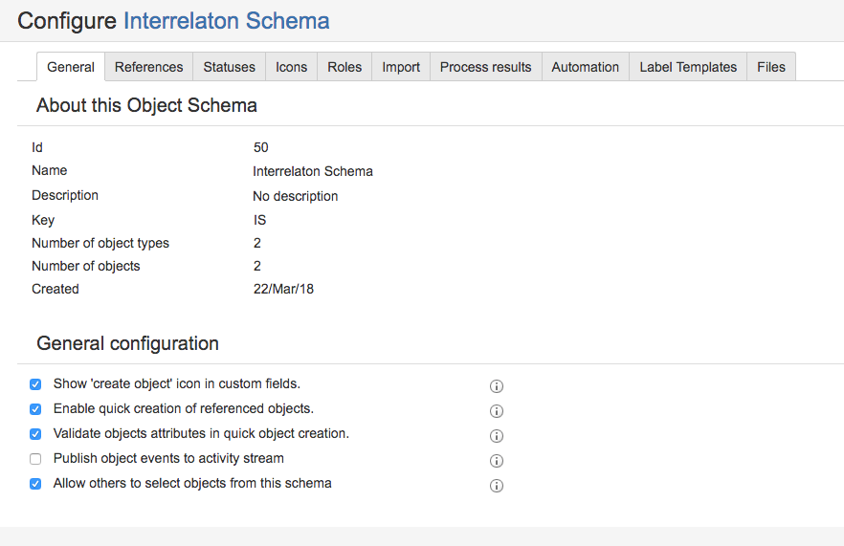Click info icon for 'create object' icon option
This screenshot has height=546, width=844.
coord(497,386)
